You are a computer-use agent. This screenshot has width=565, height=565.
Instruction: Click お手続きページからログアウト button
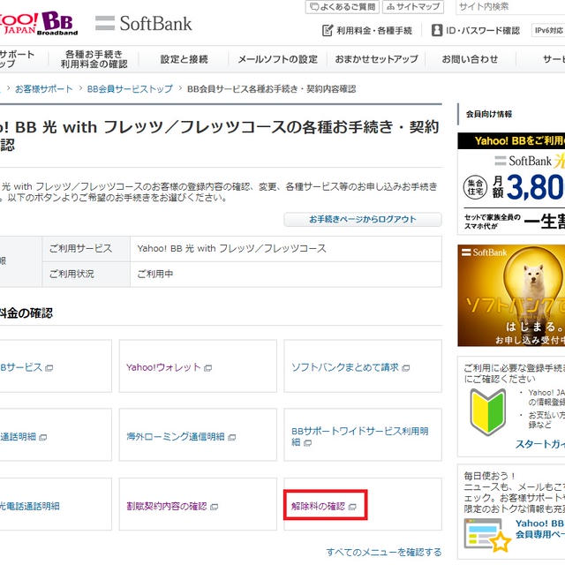363,220
